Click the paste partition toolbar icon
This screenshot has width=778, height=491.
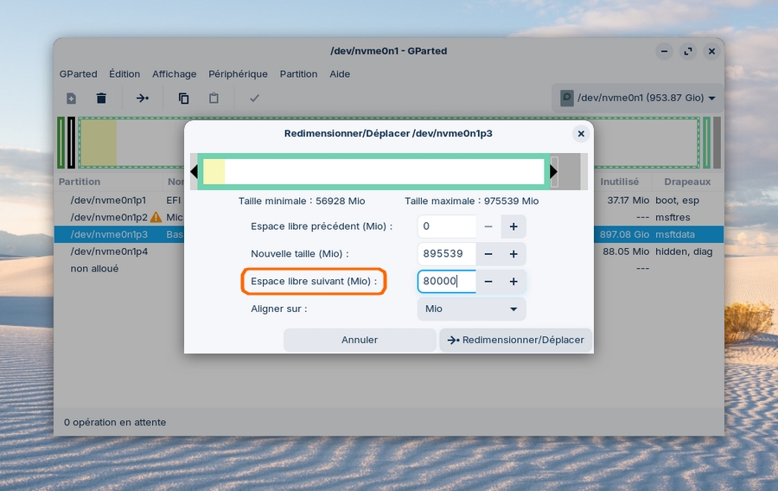pos(214,99)
